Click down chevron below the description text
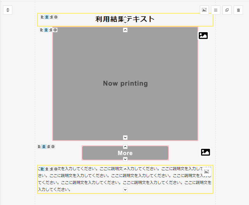Image resolution: width=249 pixels, height=205 pixels. pos(125,190)
